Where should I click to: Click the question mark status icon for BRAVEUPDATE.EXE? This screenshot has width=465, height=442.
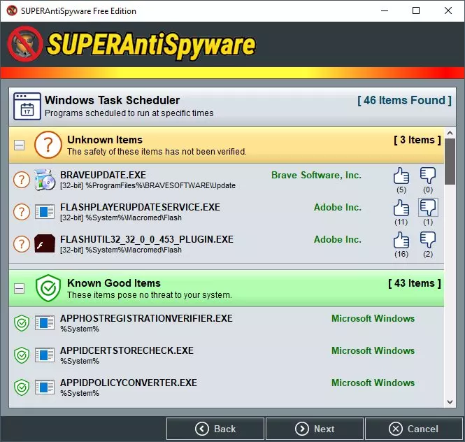tap(22, 180)
